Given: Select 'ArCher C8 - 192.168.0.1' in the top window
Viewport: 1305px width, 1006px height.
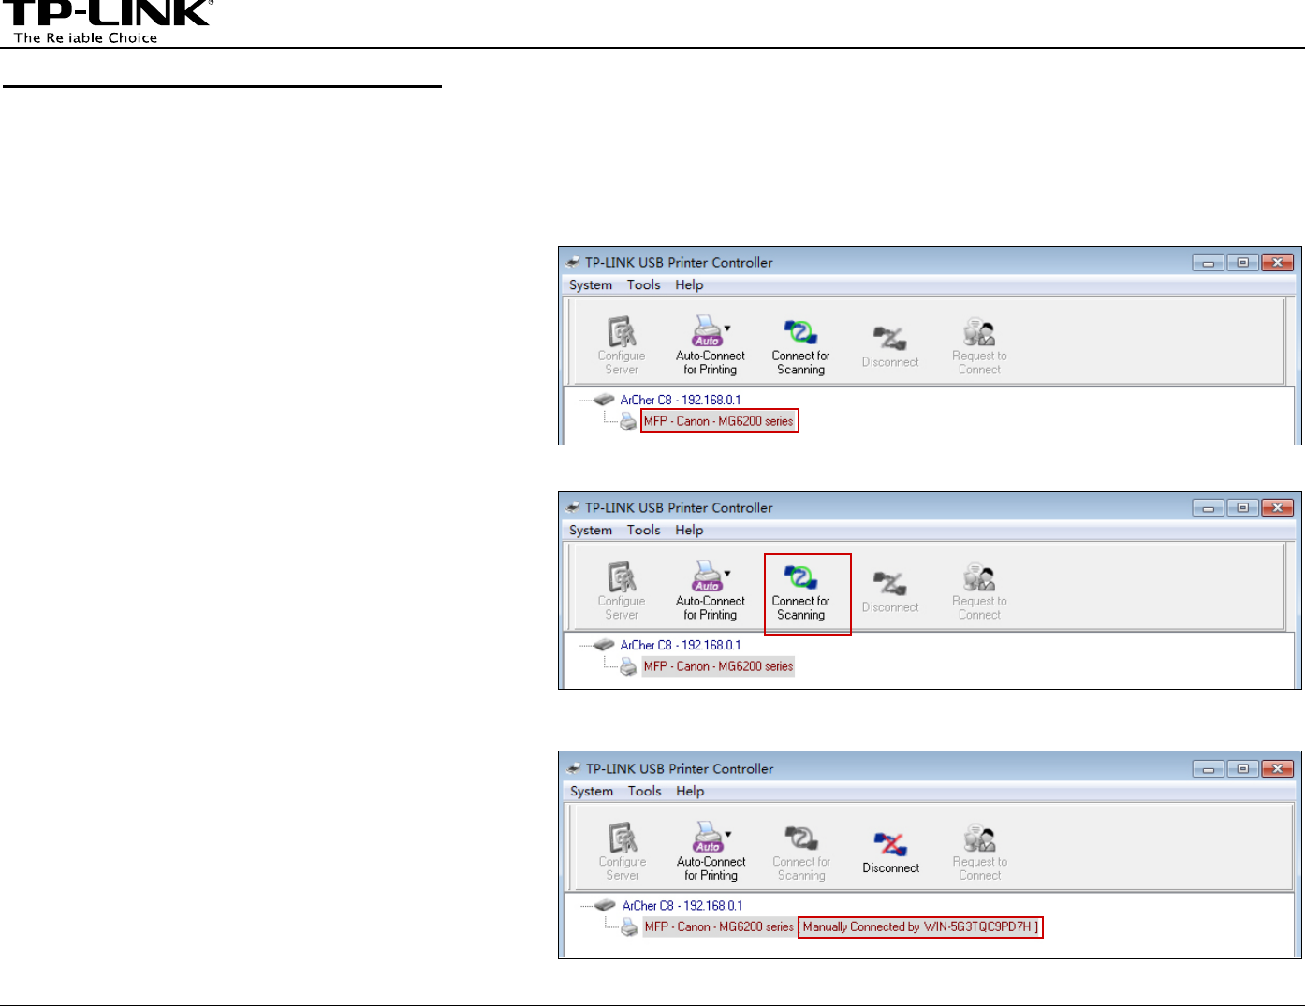Looking at the screenshot, I should click(x=681, y=400).
